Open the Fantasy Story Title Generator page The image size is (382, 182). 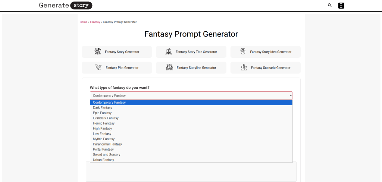click(x=191, y=52)
